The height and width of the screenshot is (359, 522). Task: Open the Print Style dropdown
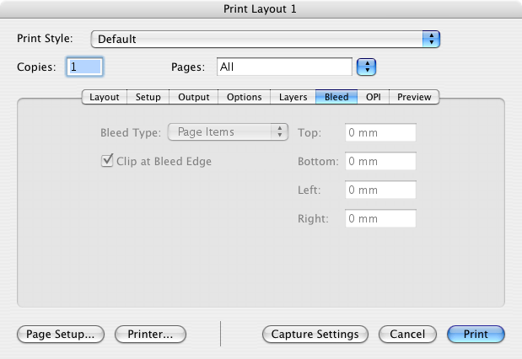tap(266, 39)
